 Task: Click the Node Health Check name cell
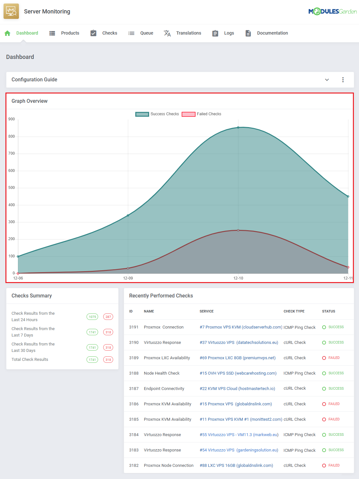[x=162, y=373]
